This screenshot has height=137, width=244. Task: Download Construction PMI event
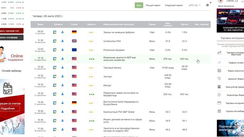[x=63, y=41]
